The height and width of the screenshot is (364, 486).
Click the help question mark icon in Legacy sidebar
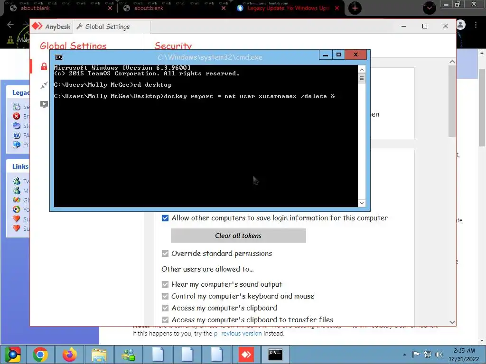[17, 135]
